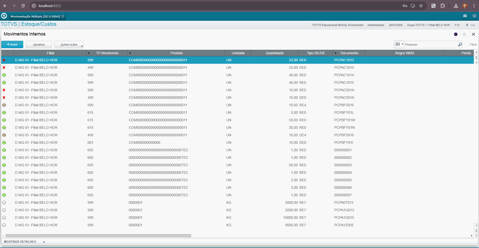Sort by the Quantidade column header

coord(274,53)
